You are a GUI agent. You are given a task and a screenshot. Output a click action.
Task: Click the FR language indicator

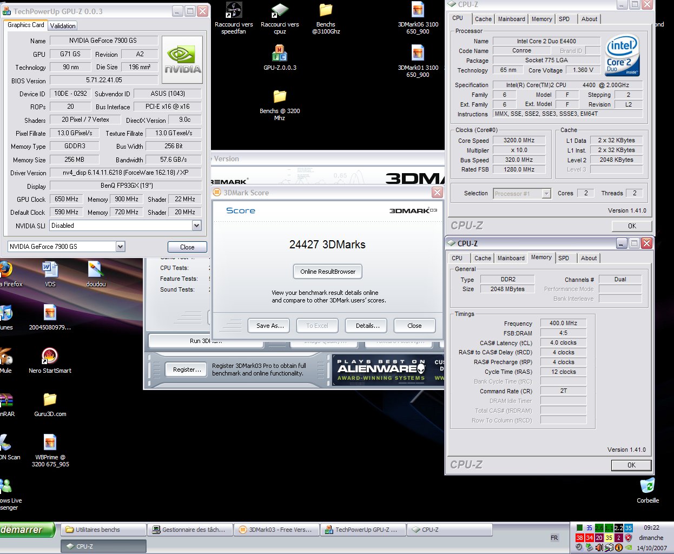pos(554,538)
